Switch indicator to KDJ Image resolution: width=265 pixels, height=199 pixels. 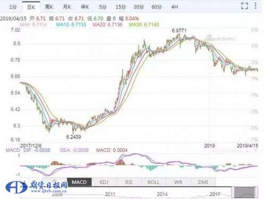pos(104,182)
